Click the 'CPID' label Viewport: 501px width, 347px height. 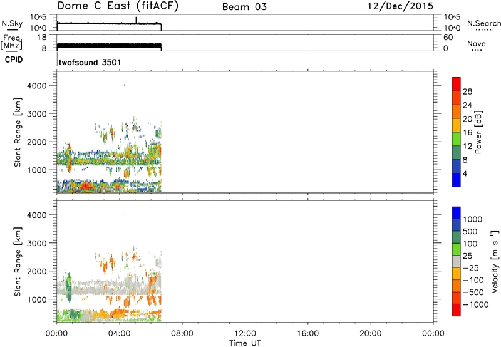14,60
